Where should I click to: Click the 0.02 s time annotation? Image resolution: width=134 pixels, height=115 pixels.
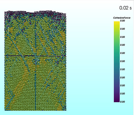pyautogui.click(x=125, y=8)
